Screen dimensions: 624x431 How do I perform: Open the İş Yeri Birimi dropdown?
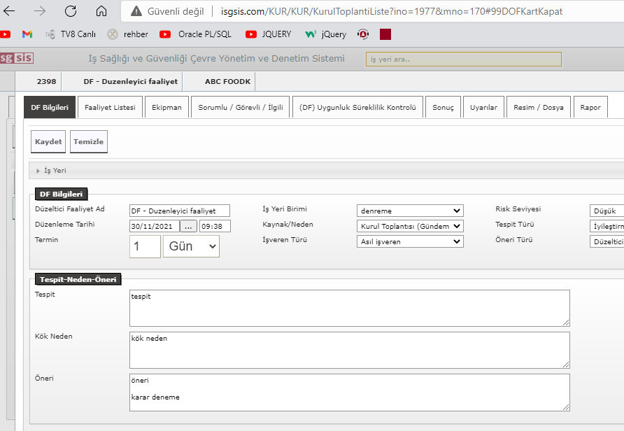click(x=410, y=211)
